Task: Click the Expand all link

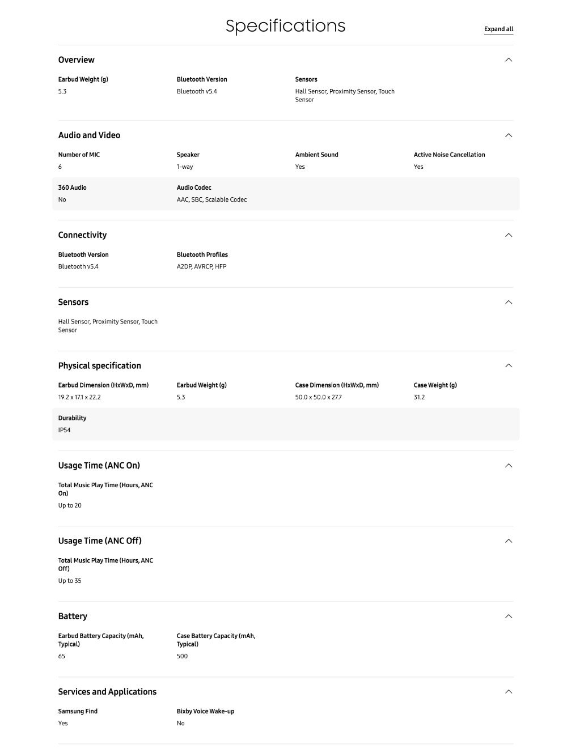Action: [x=498, y=29]
